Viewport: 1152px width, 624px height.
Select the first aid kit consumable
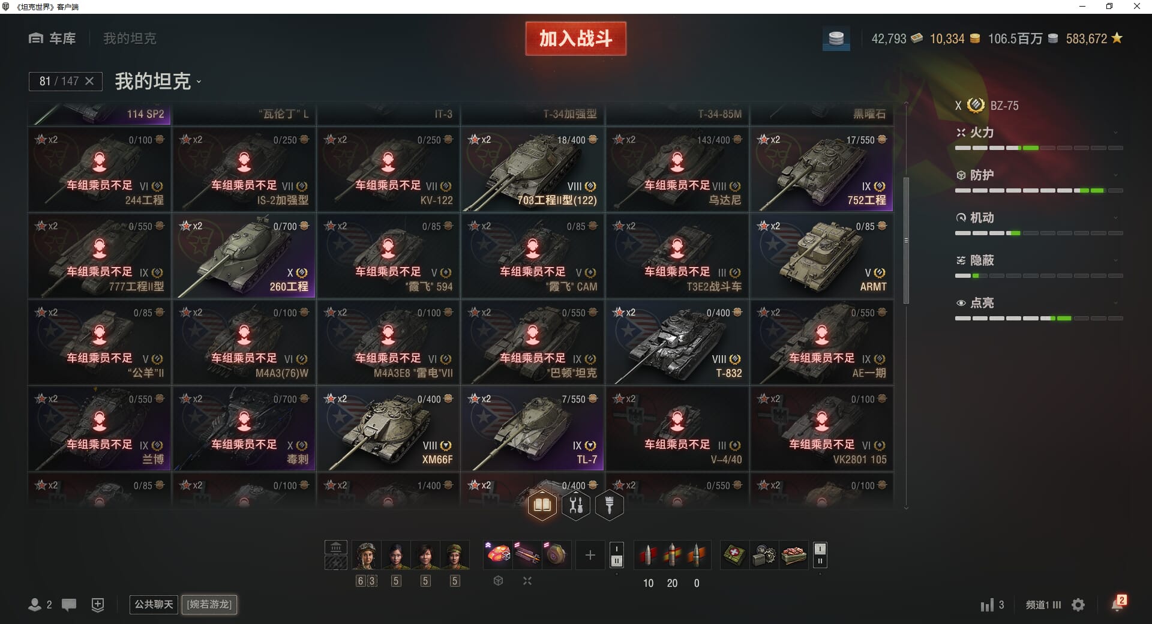pos(734,555)
